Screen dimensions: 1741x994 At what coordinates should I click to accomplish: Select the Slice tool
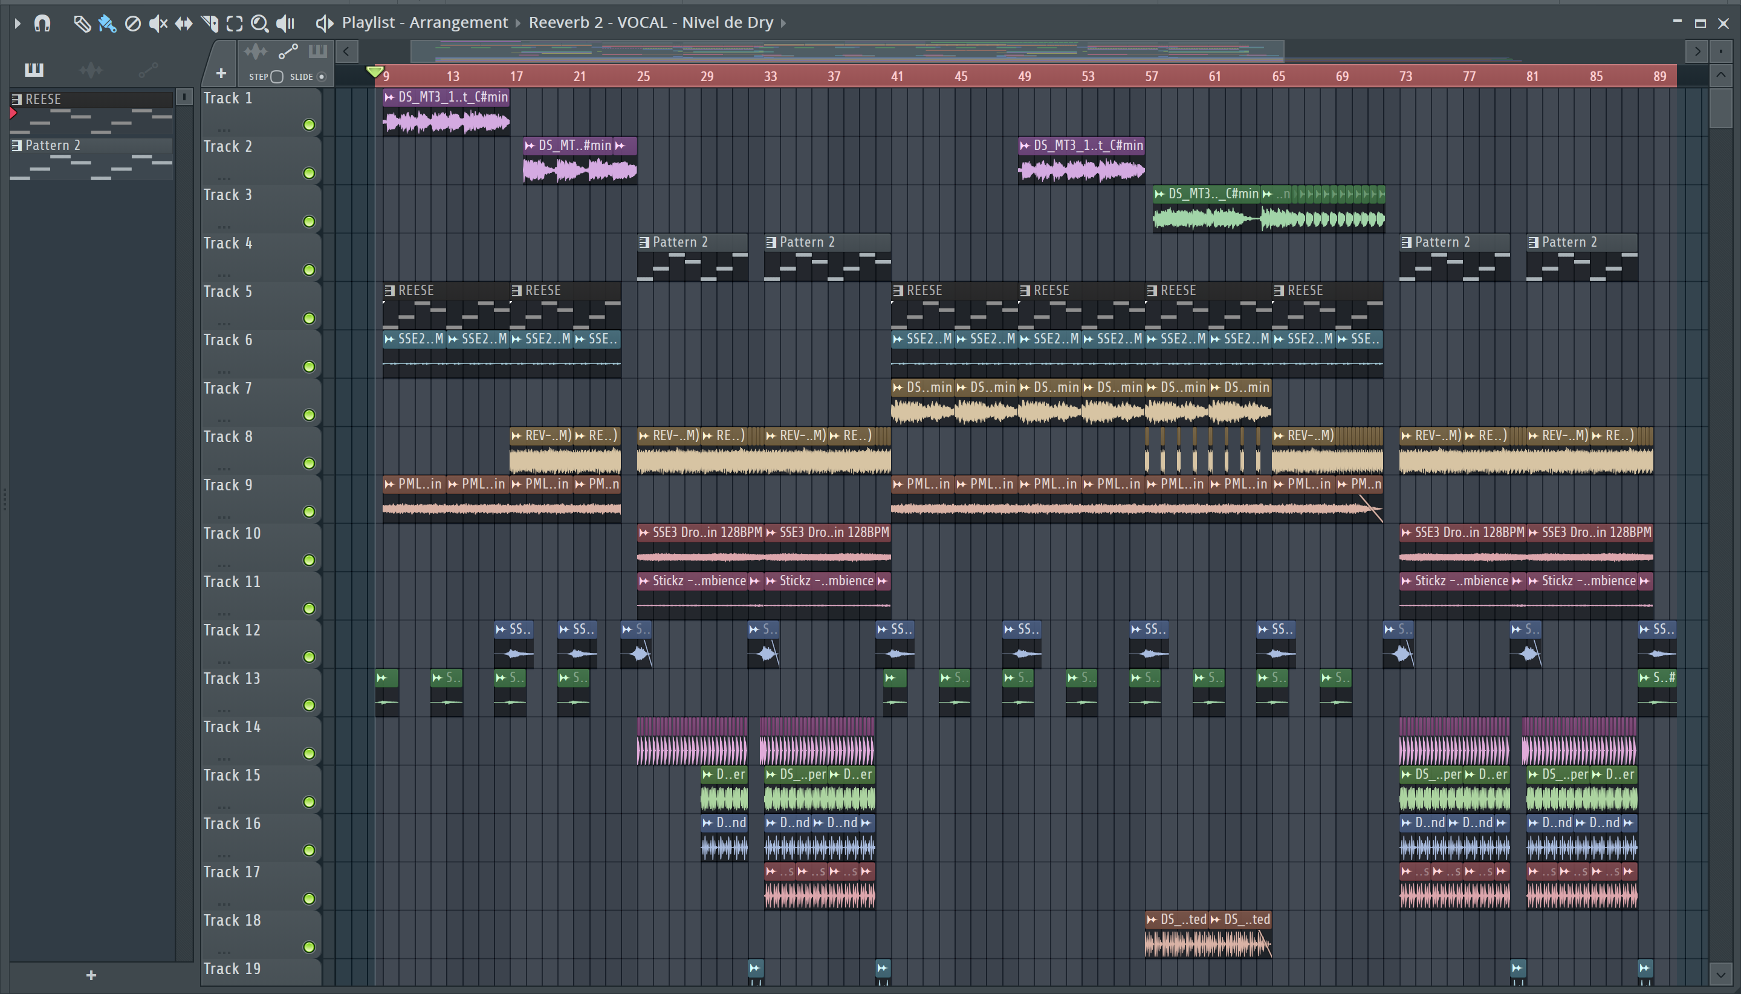[x=210, y=23]
